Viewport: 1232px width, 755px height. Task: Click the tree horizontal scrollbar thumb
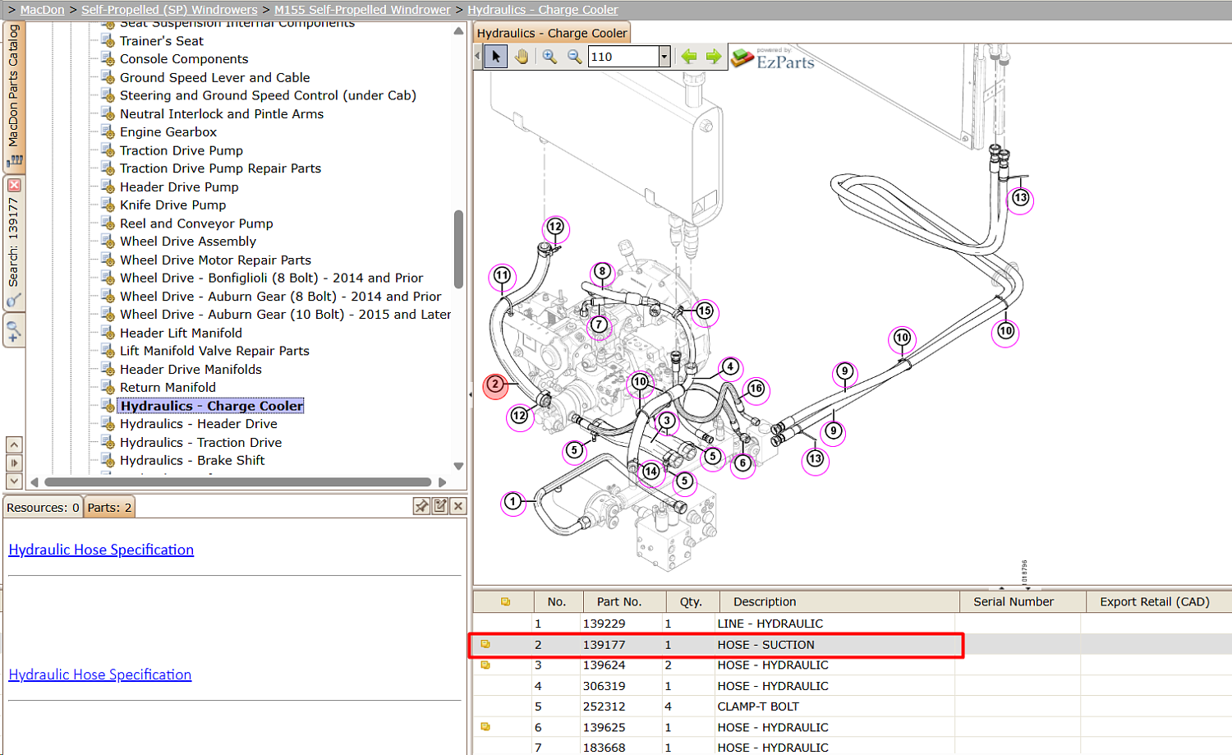(x=237, y=482)
